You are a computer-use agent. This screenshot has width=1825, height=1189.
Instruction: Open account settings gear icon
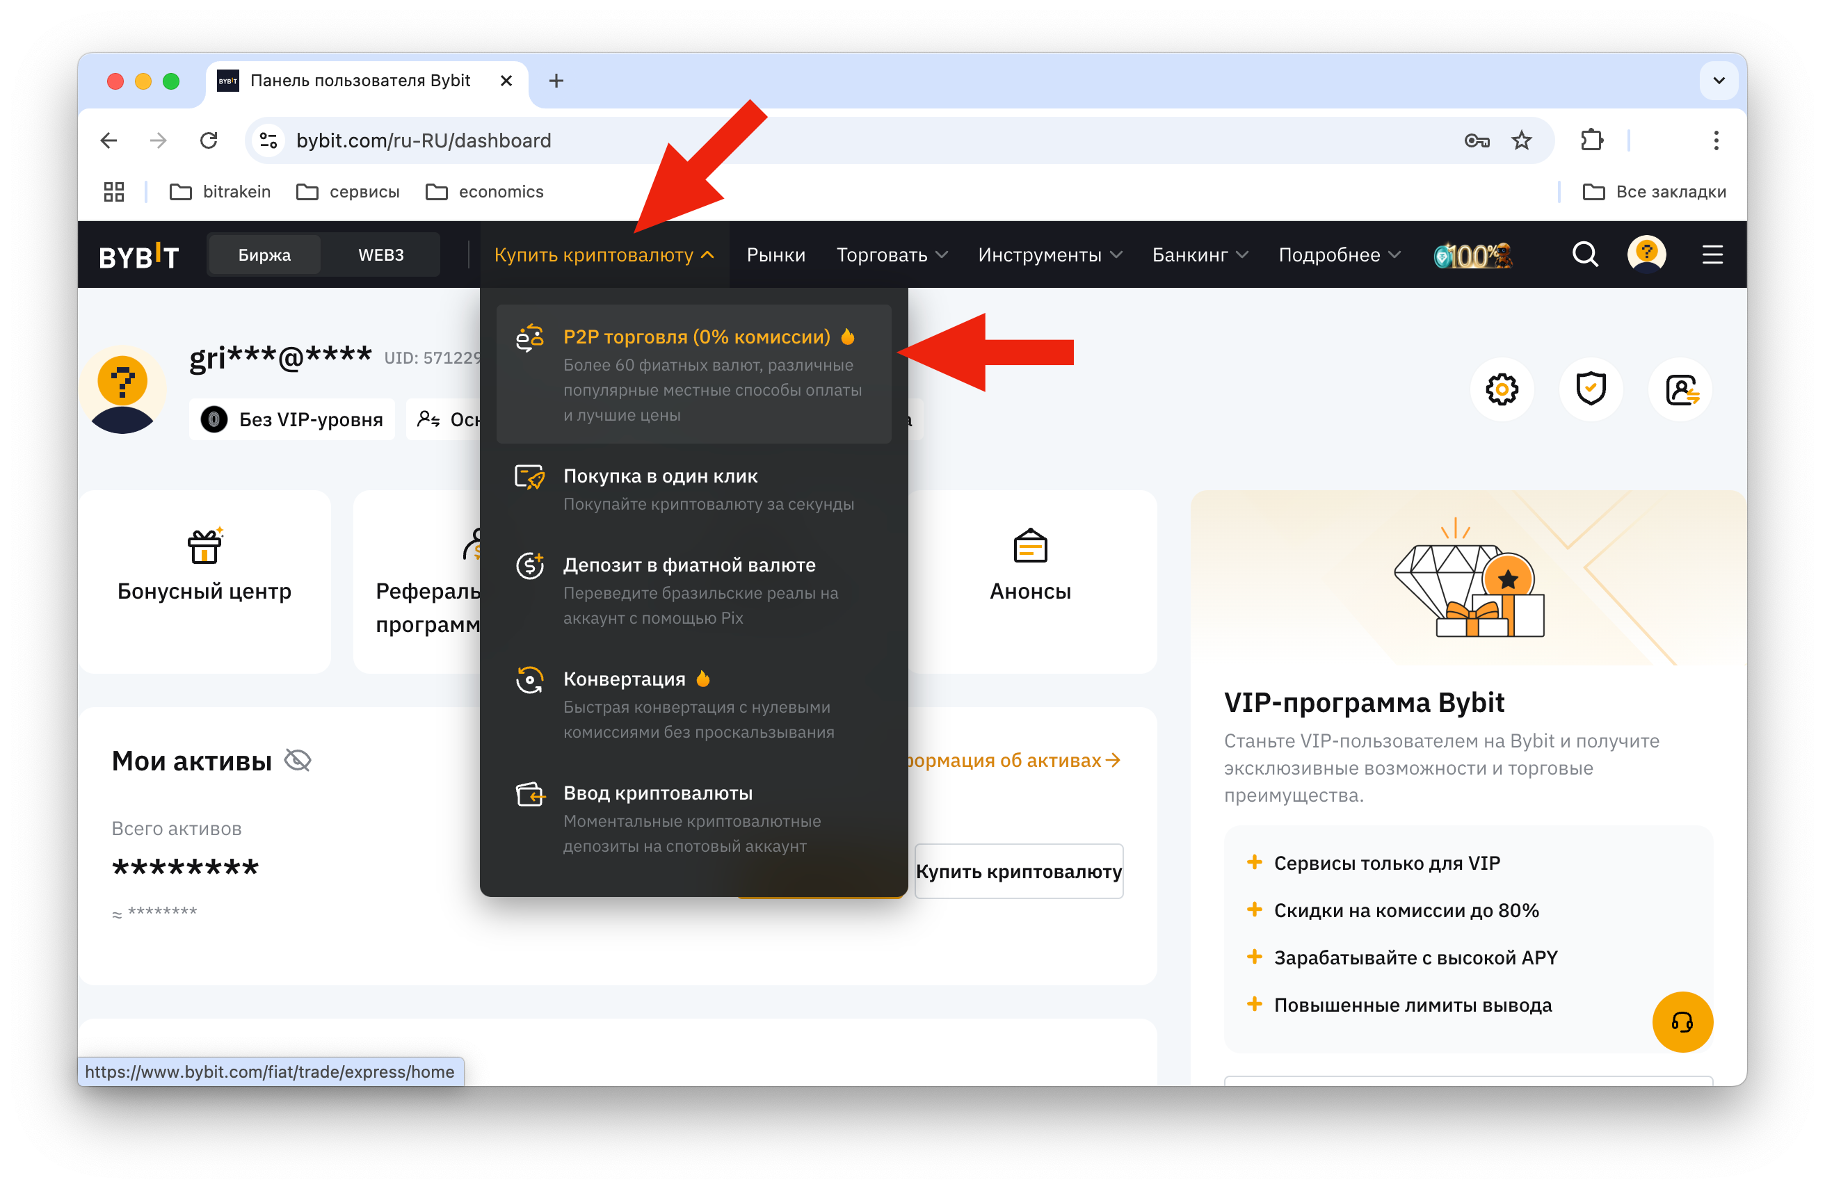click(1502, 389)
